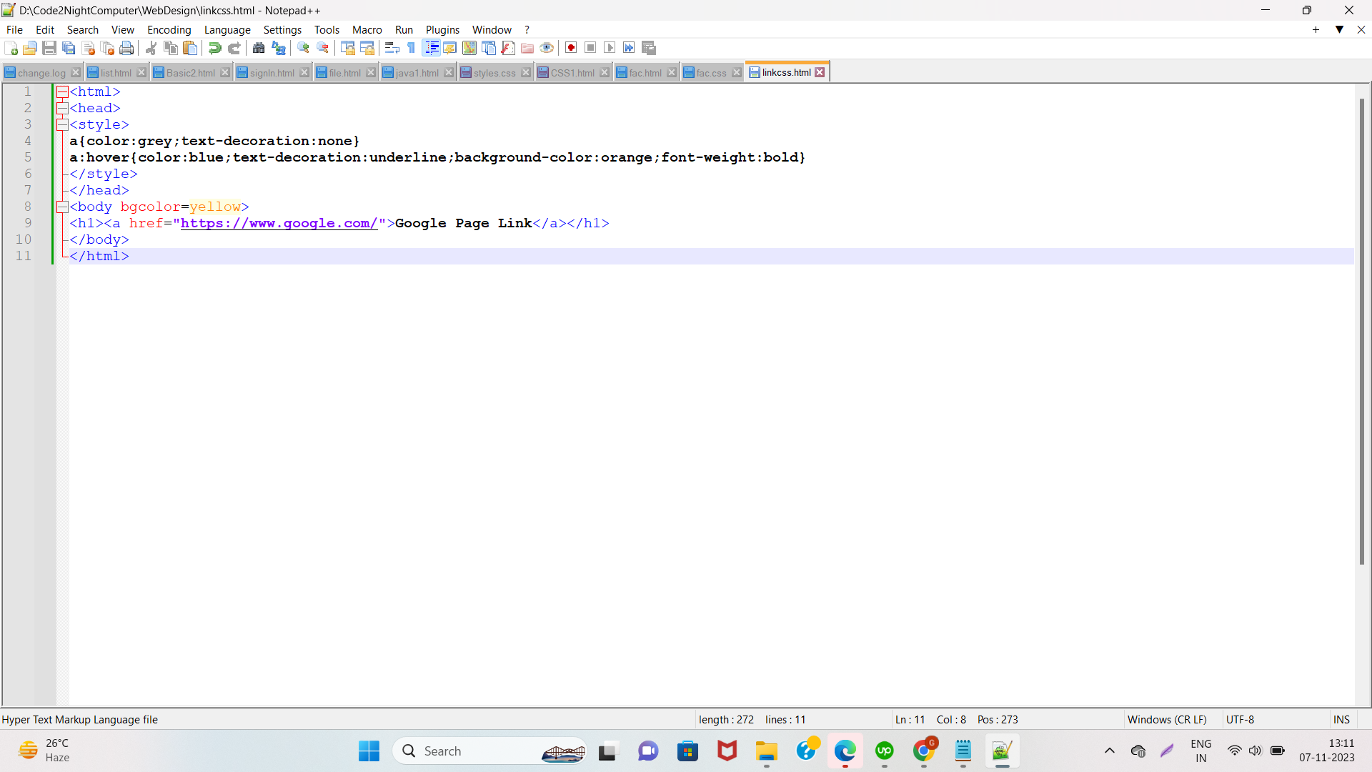The image size is (1372, 772).
Task: Collapse the body fold on line 8
Action: pyautogui.click(x=62, y=207)
